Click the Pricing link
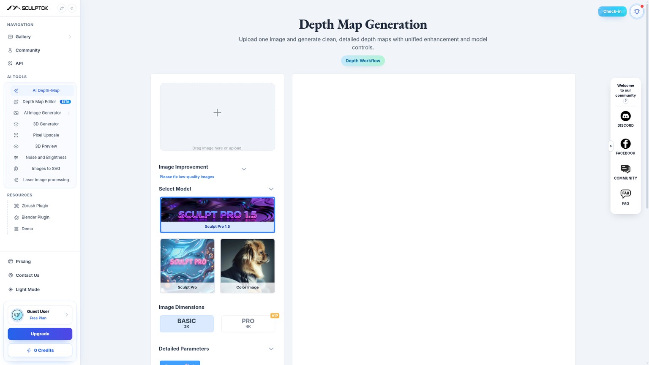Viewport: 649px width, 365px height. click(23, 261)
